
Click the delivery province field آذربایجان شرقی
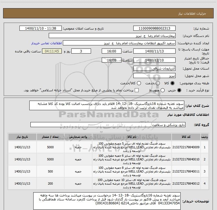[154, 68]
